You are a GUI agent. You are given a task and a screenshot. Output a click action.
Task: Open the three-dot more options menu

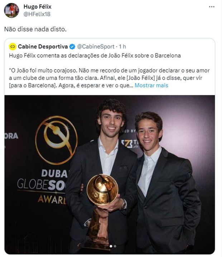pos(212,7)
